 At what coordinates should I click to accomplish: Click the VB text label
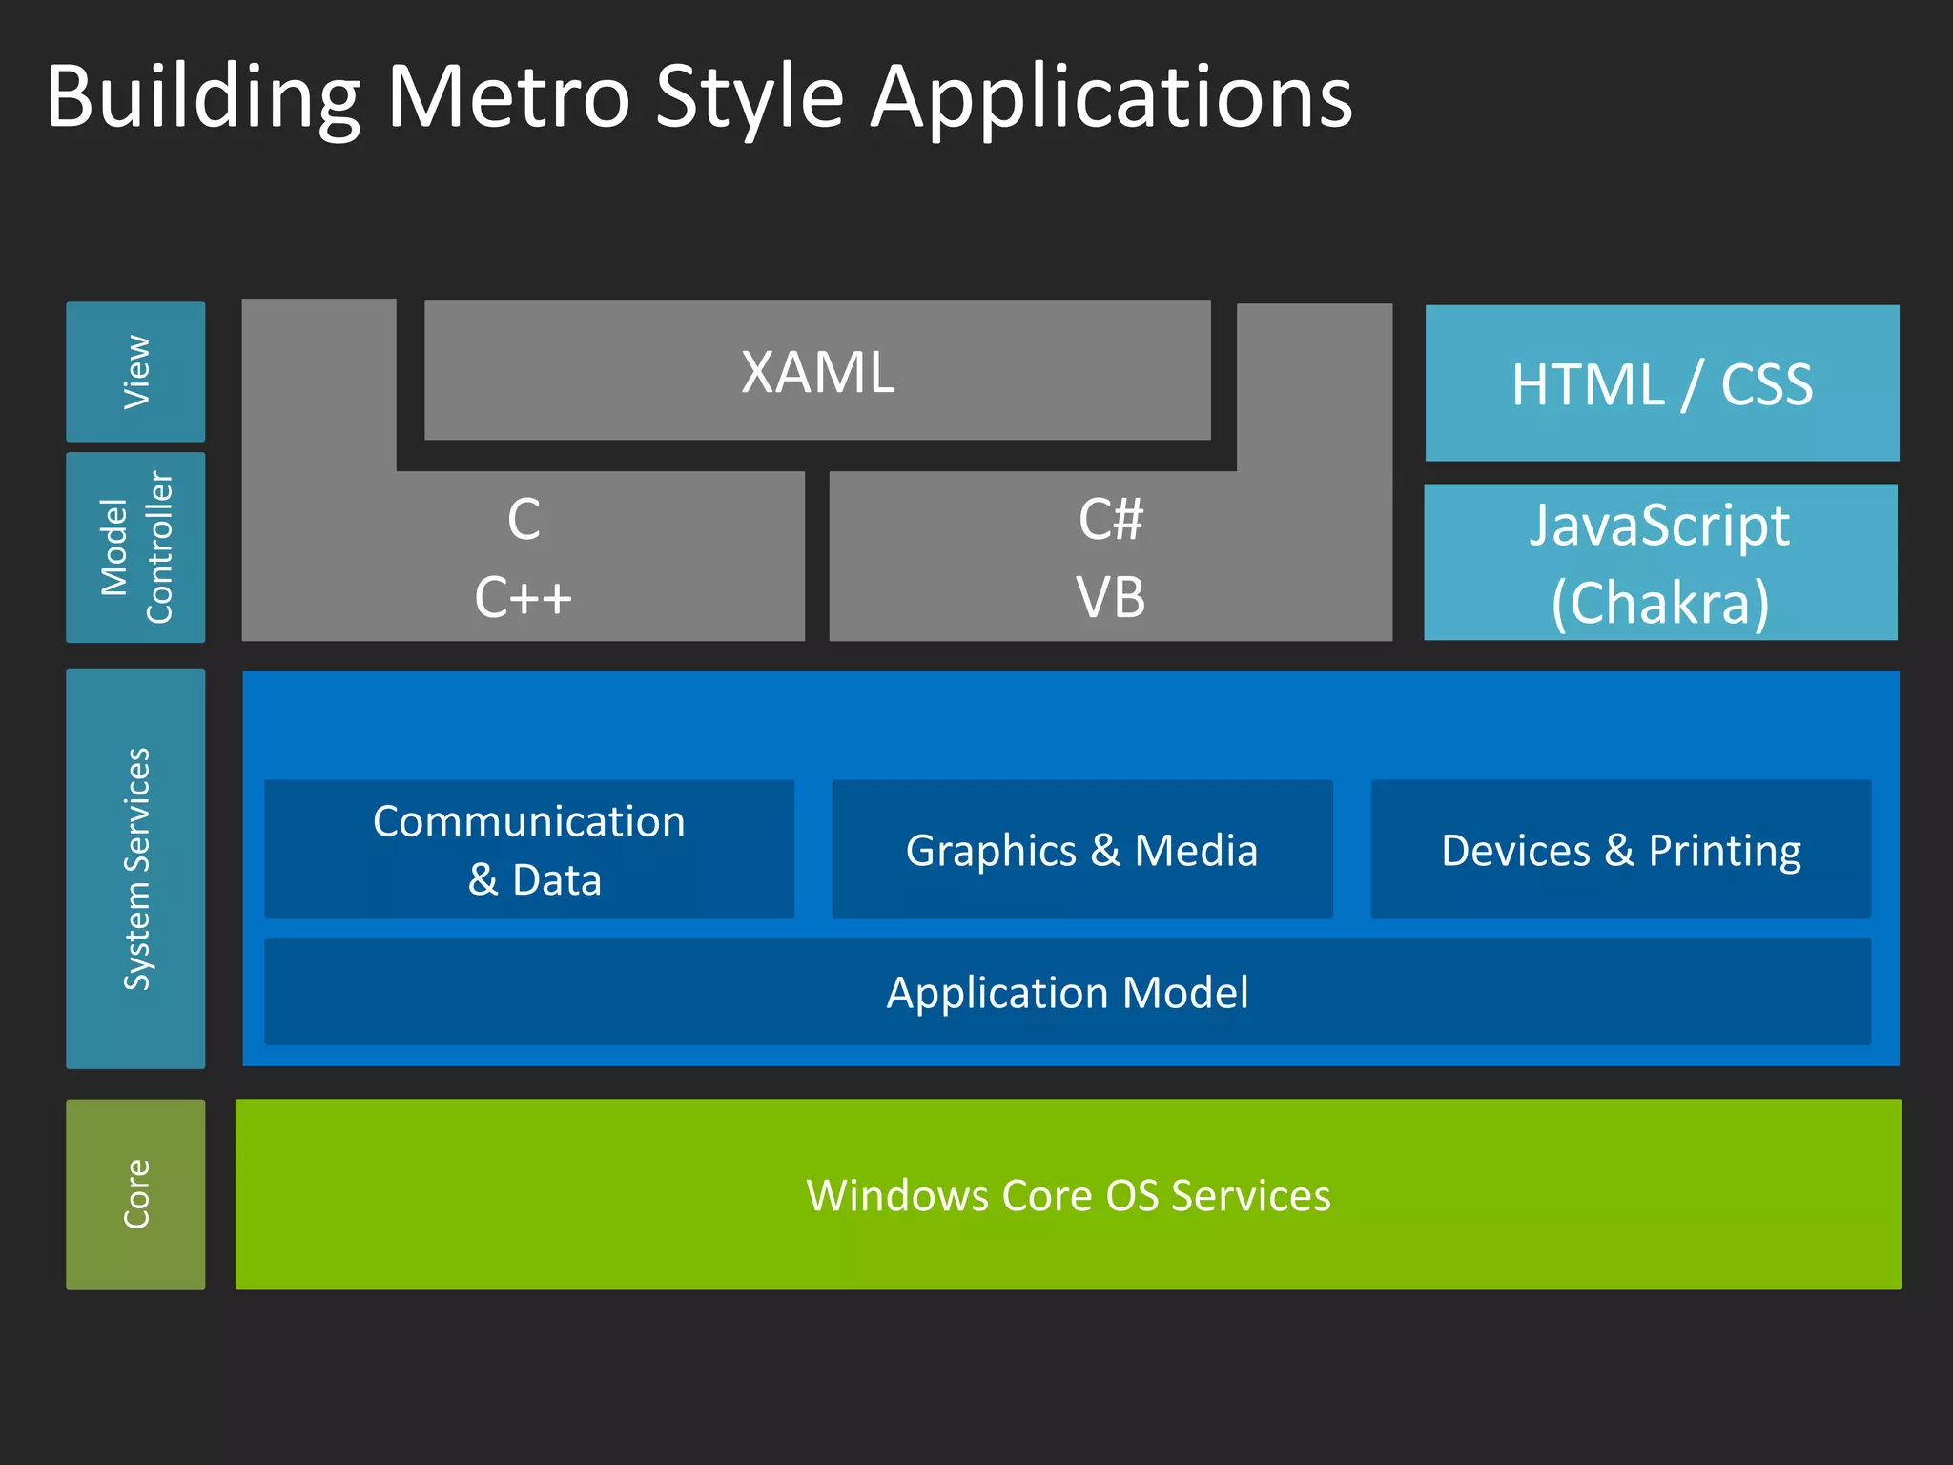pyautogui.click(x=1110, y=598)
